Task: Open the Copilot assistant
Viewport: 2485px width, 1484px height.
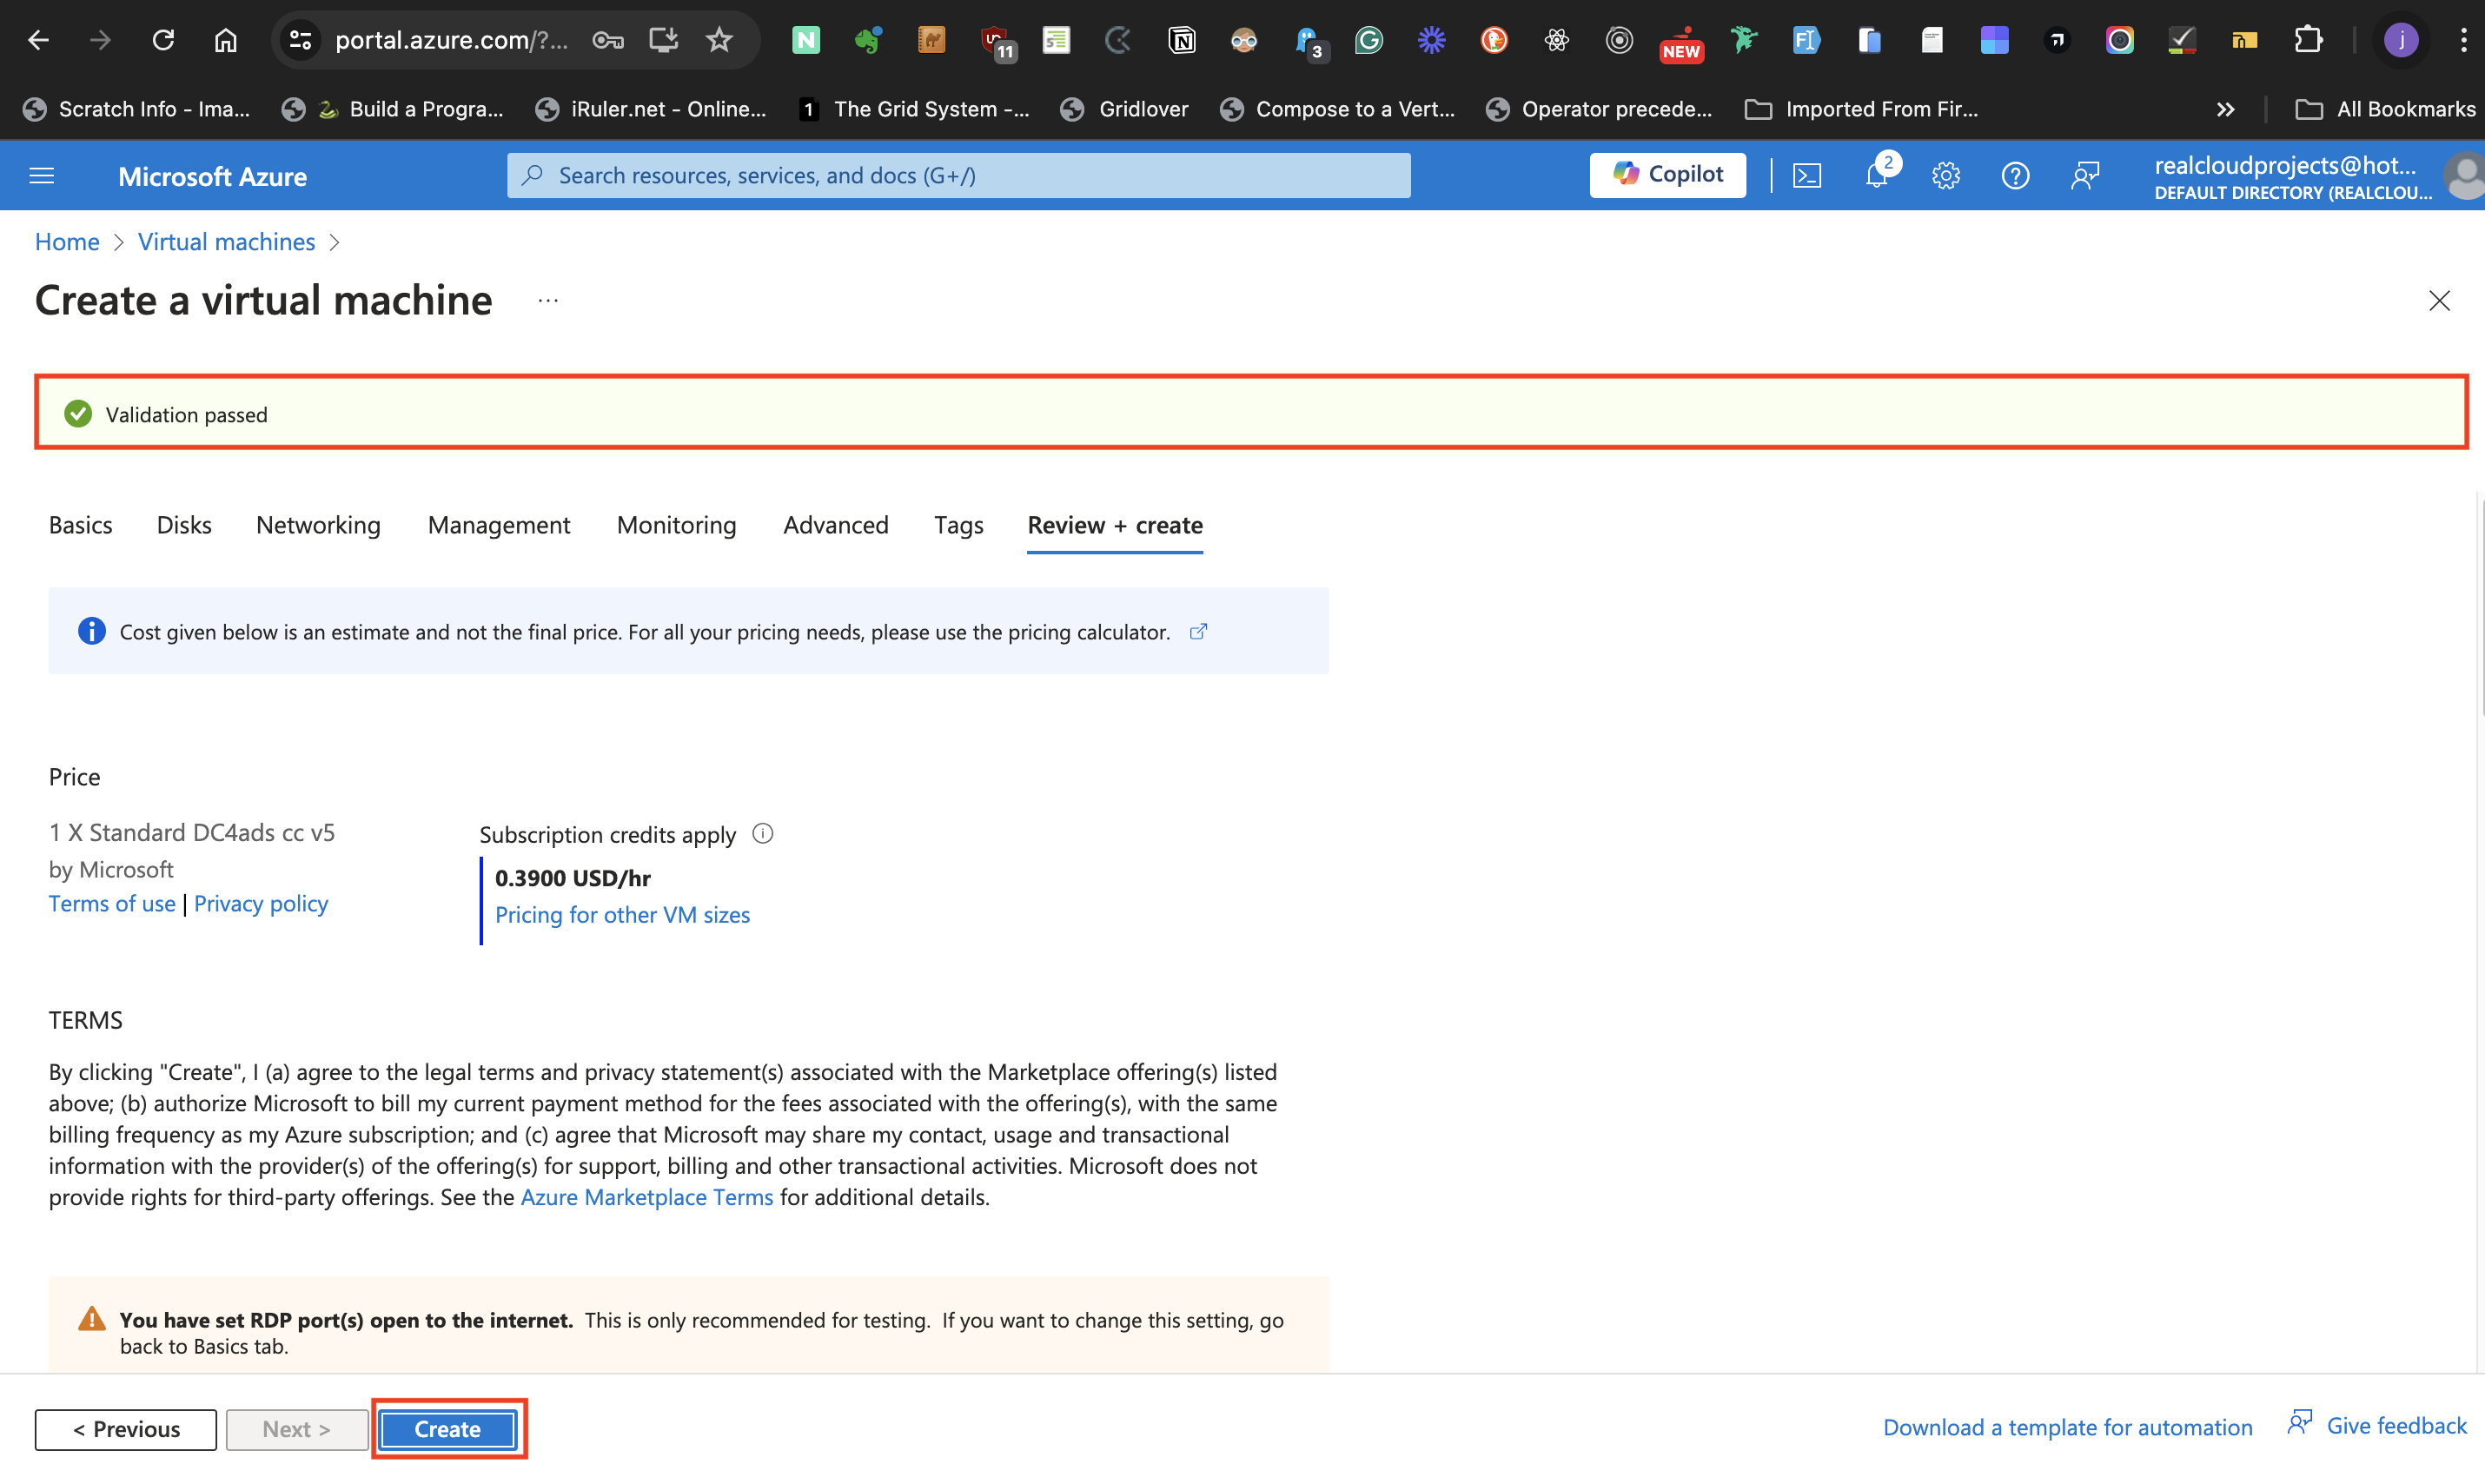Action: (x=1667, y=175)
